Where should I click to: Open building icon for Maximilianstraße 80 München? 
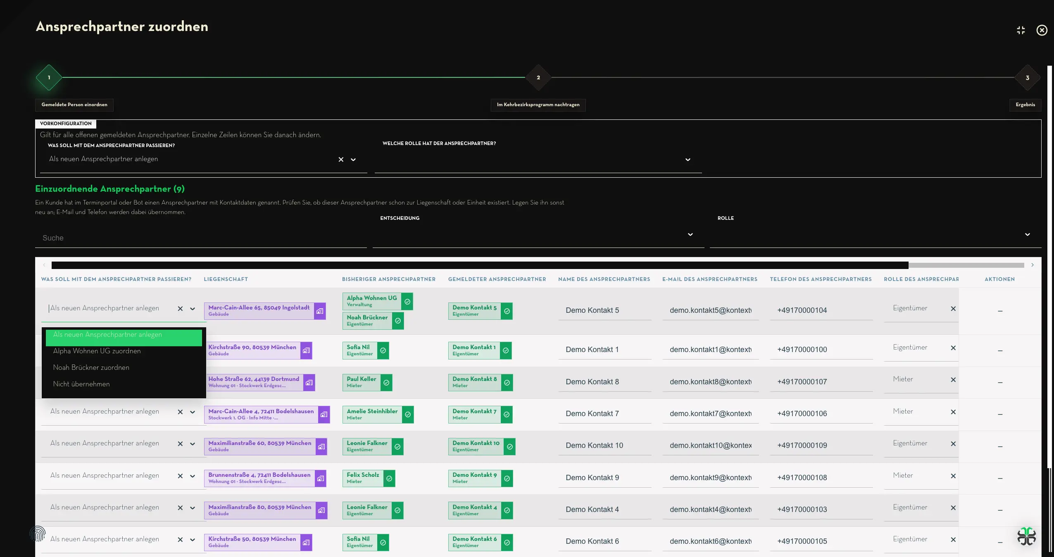click(321, 510)
